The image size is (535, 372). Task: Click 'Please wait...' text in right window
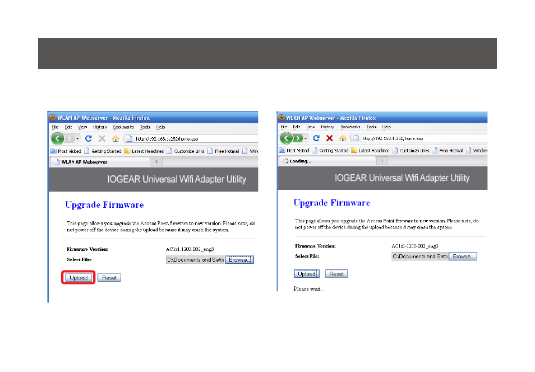309,289
